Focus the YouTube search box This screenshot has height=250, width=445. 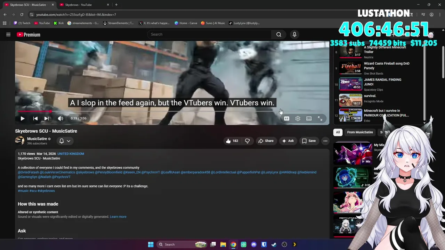click(x=210, y=34)
